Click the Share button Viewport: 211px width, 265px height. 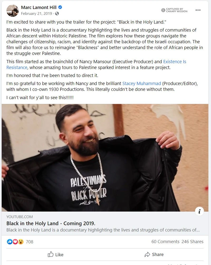[x=154, y=254]
